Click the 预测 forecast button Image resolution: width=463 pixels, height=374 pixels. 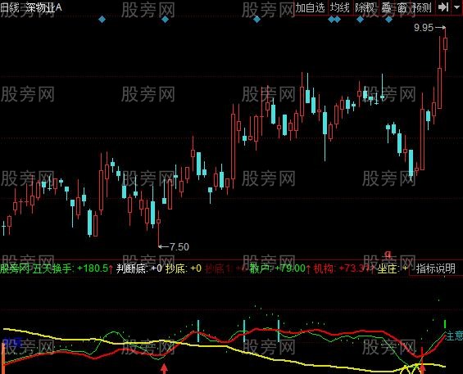(422, 7)
